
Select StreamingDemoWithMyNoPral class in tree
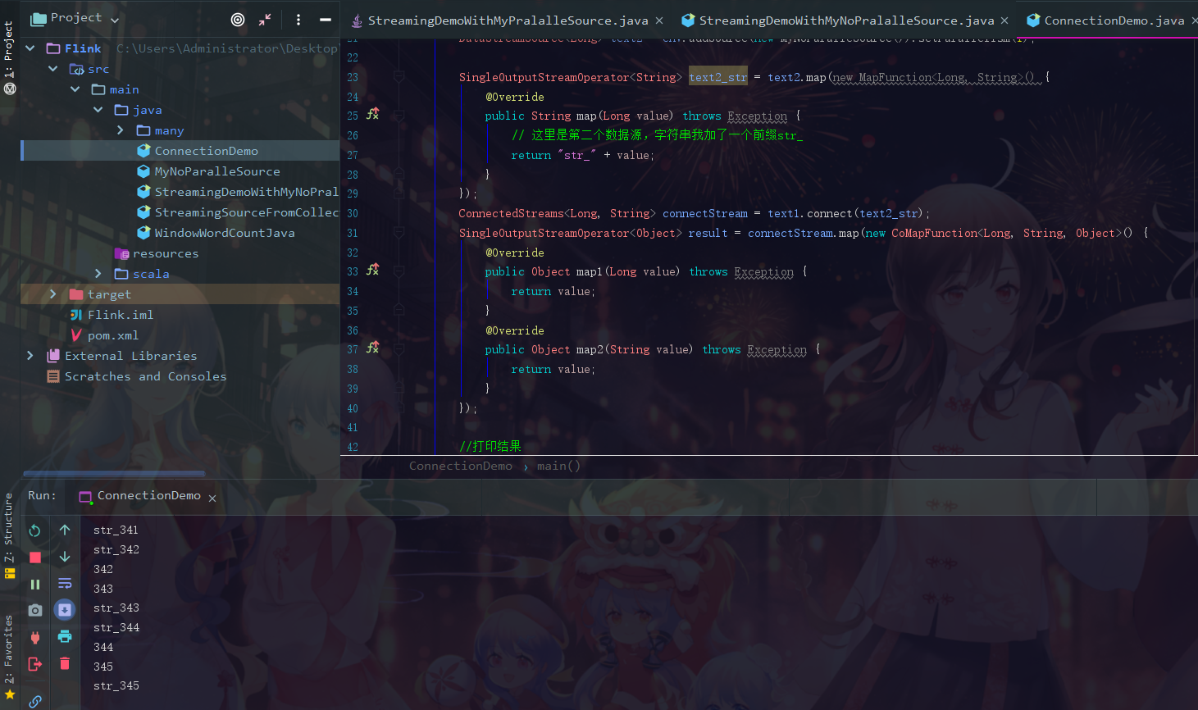coord(246,192)
